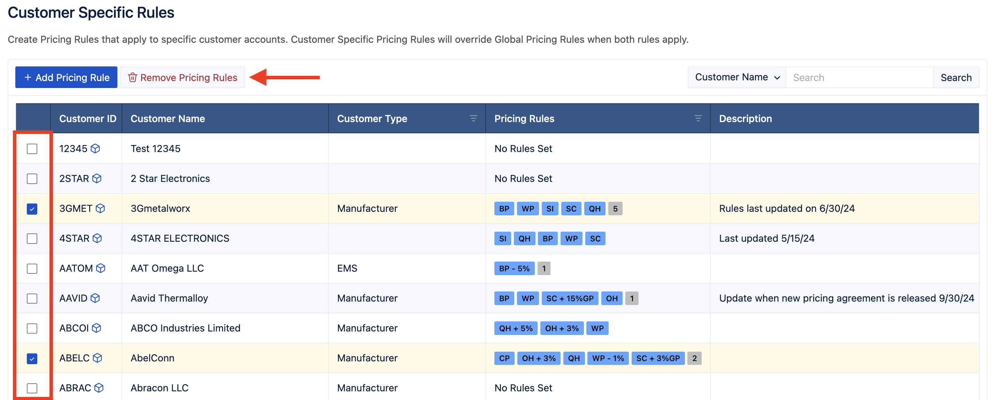This screenshot has width=995, height=400.
Task: Click the 'Last updated 5/15/24' description
Action: click(766, 238)
